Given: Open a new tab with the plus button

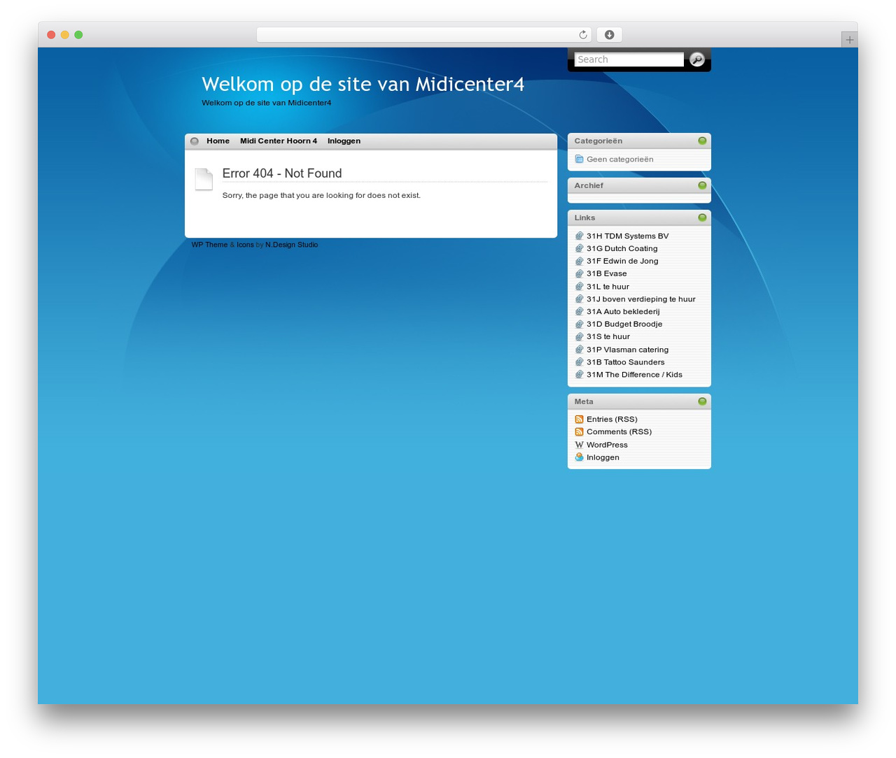Looking at the screenshot, I should (849, 40).
